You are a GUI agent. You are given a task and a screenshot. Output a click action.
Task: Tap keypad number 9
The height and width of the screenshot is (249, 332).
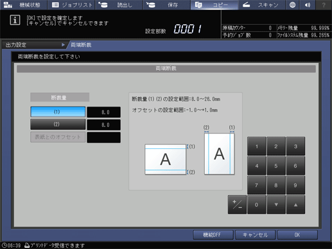[295, 185]
